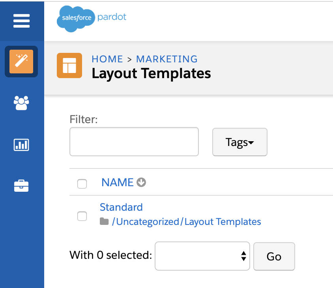Tick the checkbox for the Standard template
This screenshot has width=333, height=288.
[82, 216]
